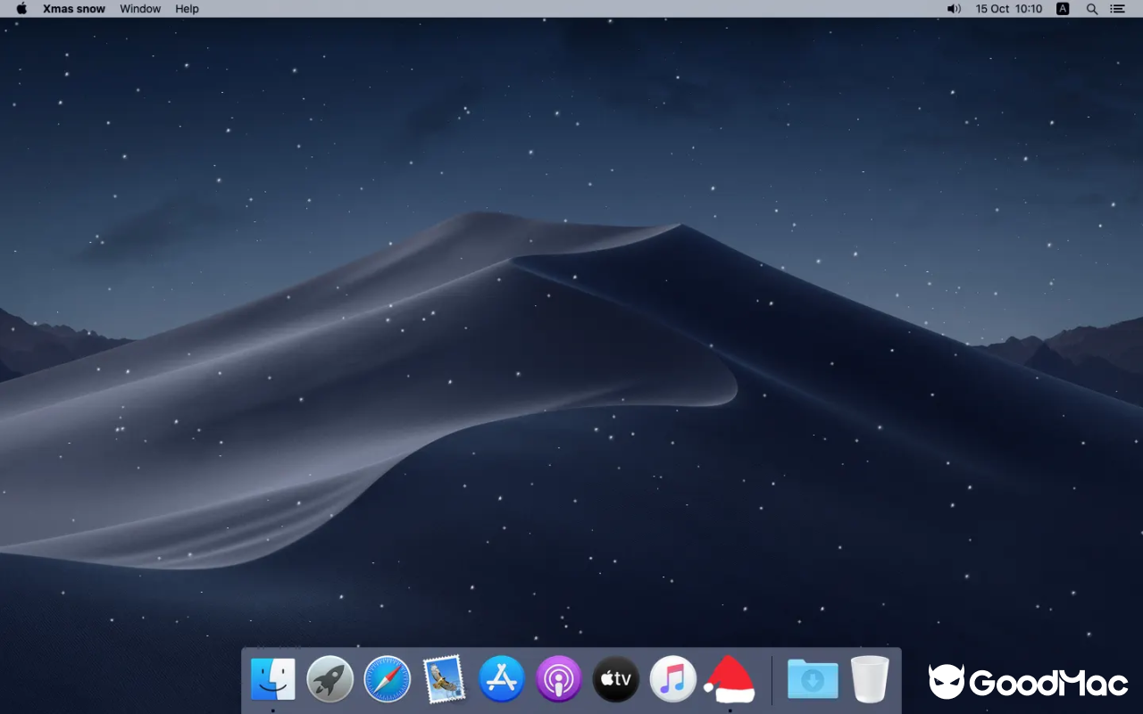
Task: Show Notification Center from the menu bar
Action: coord(1117,9)
